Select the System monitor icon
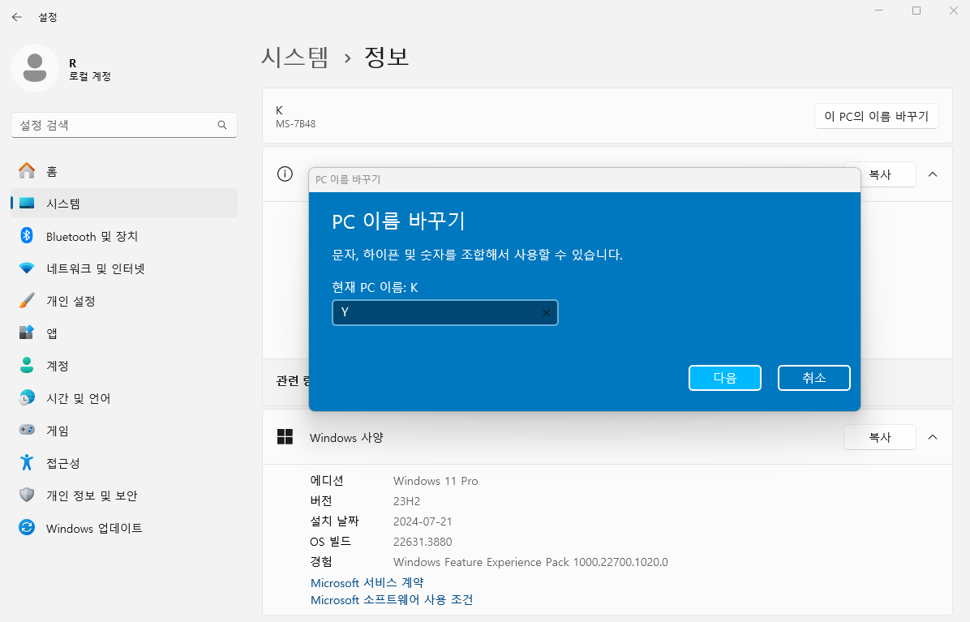970x622 pixels. point(27,203)
